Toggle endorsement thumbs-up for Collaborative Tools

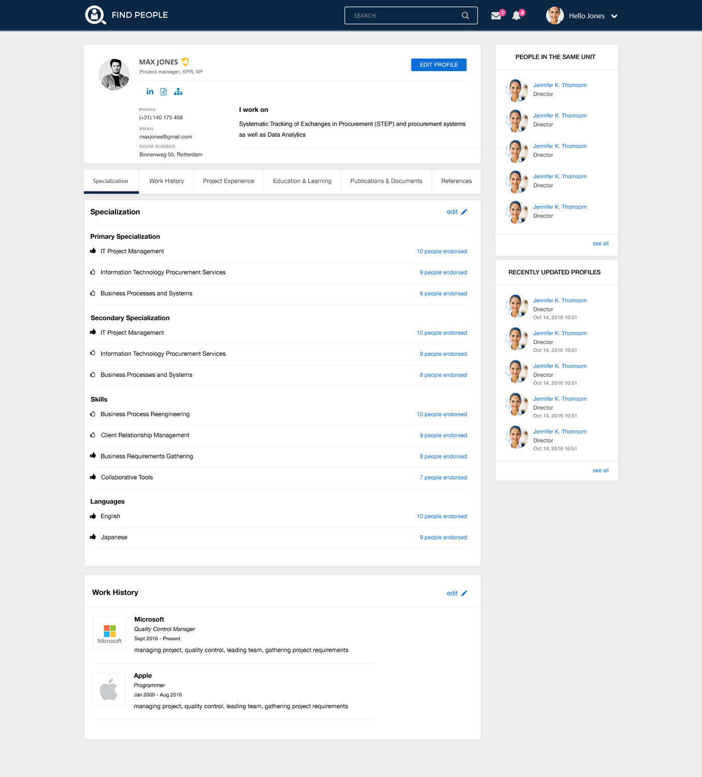[93, 477]
